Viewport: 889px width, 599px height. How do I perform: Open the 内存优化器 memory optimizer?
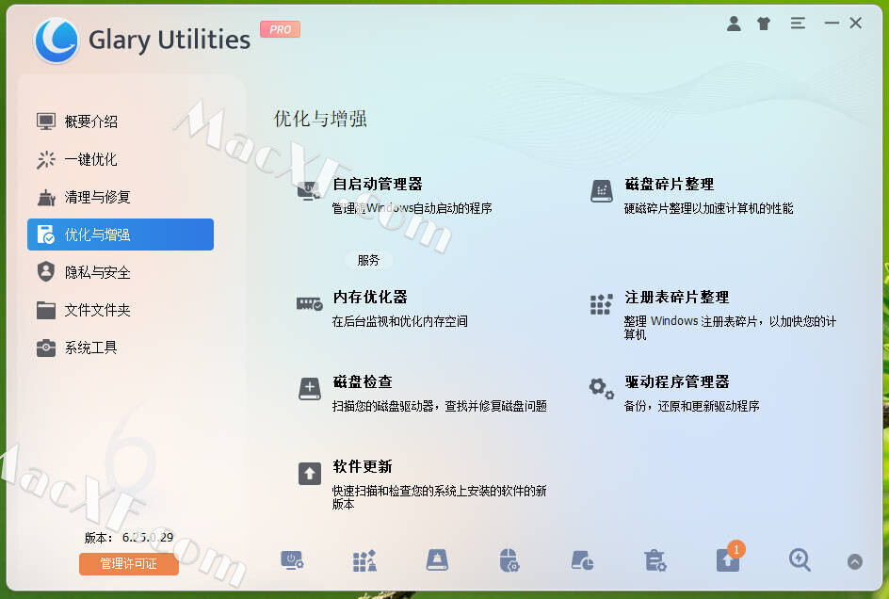370,298
